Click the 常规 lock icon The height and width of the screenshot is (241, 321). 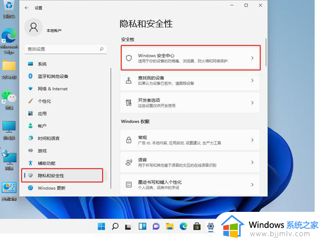click(x=129, y=140)
